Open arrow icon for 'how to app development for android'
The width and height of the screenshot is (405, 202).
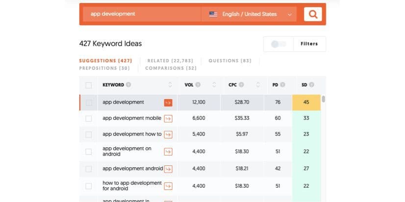[x=168, y=186]
